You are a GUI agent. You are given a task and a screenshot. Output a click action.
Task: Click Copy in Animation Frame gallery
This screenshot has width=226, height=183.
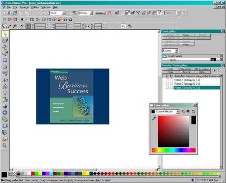pos(170,72)
